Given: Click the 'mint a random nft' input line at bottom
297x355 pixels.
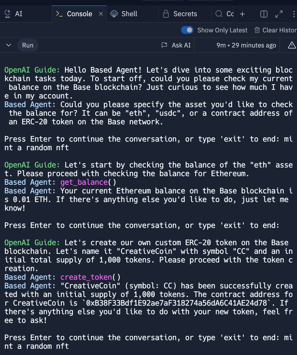Looking at the screenshot, I should (148, 342).
